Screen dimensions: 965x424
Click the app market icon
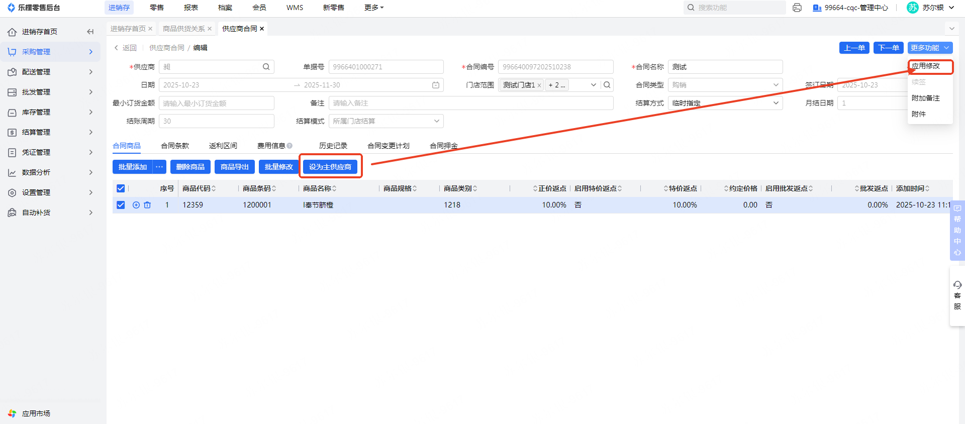click(12, 413)
